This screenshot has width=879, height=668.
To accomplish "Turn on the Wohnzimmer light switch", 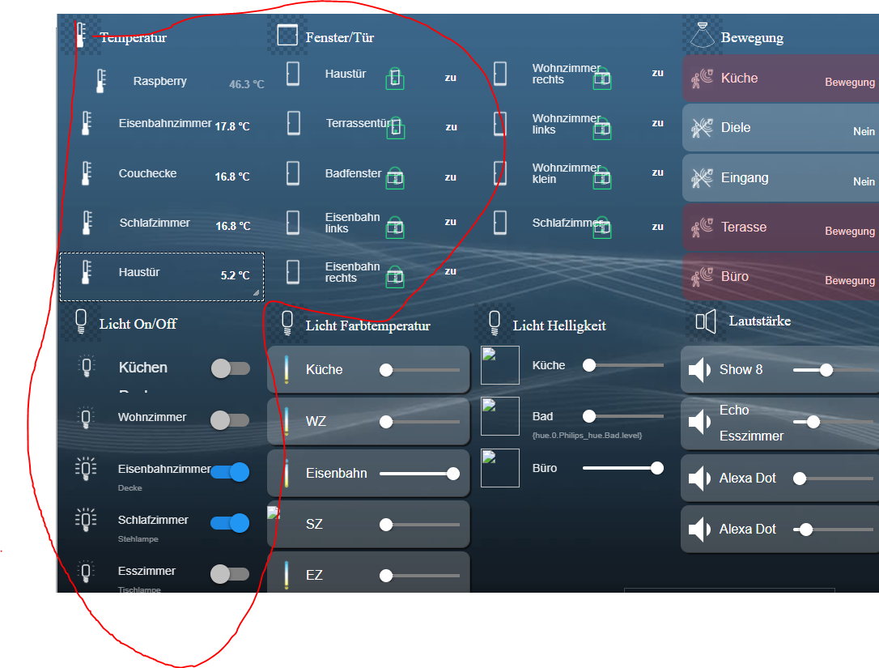I will (230, 420).
